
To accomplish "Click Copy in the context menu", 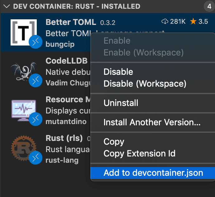I will (114, 142).
